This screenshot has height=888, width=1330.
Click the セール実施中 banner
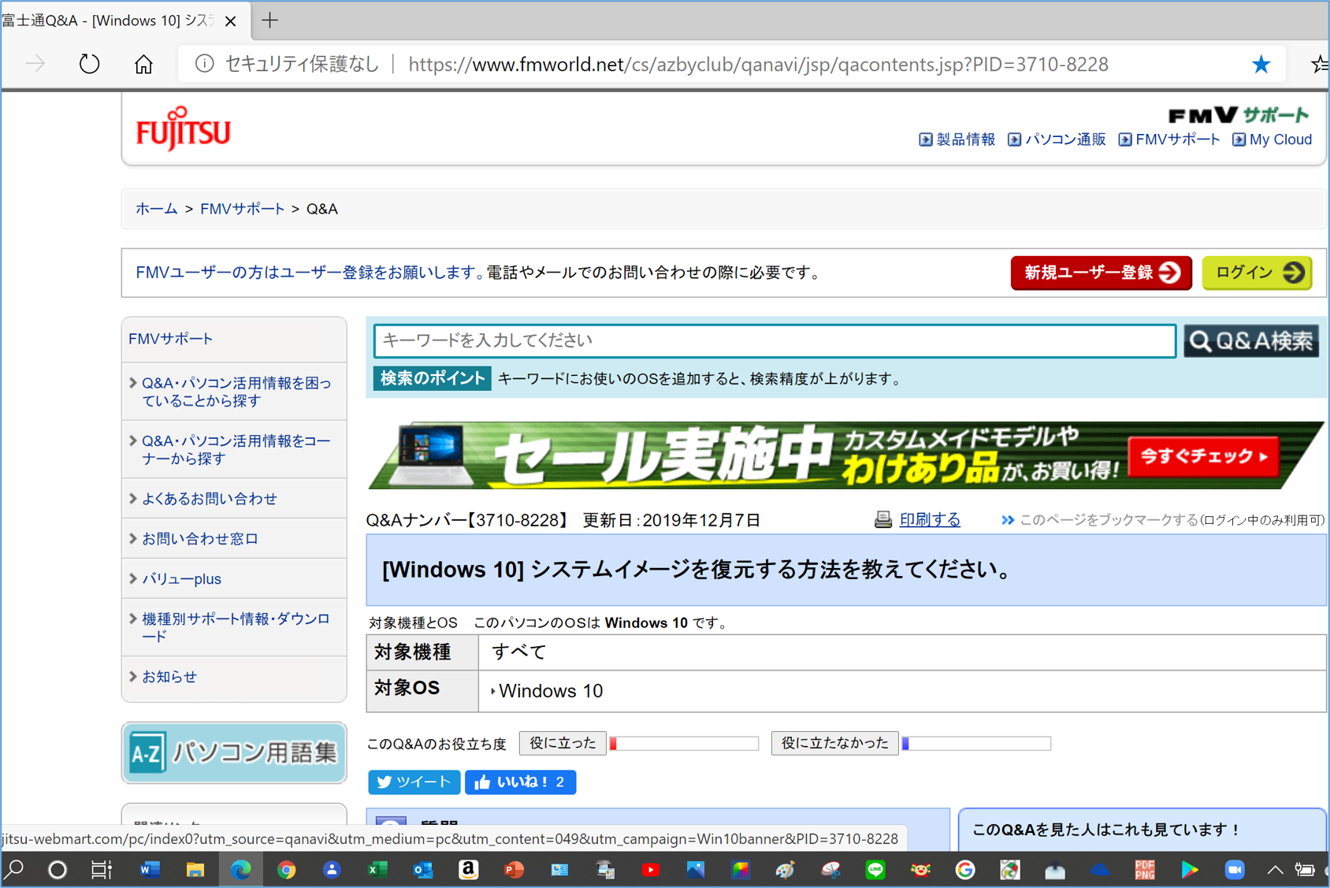click(846, 455)
